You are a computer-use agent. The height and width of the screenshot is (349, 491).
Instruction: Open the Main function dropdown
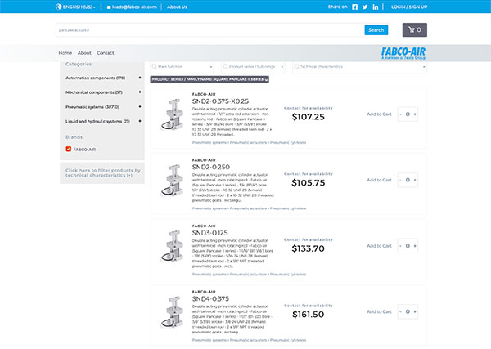pyautogui.click(x=182, y=66)
